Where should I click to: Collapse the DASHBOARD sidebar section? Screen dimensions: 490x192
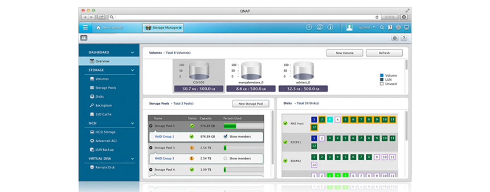click(132, 52)
